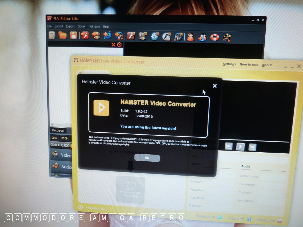
Task: Save the project with the floppy disk icon
Action: pyautogui.click(x=73, y=35)
